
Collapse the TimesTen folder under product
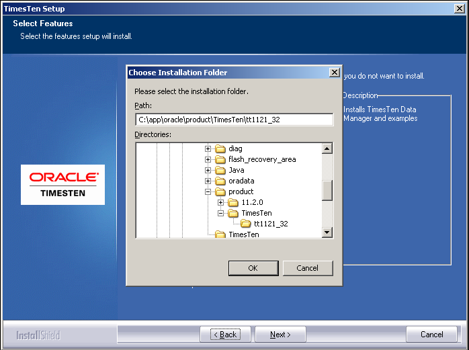click(x=221, y=213)
